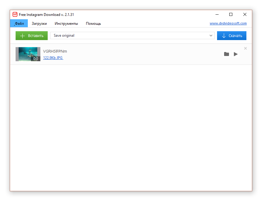Visit www.dvdvideosoft.com link
262x201 pixels.
click(228, 23)
